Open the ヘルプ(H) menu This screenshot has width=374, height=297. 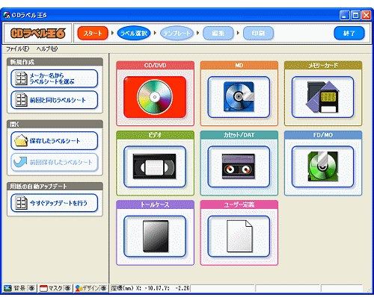(47, 49)
